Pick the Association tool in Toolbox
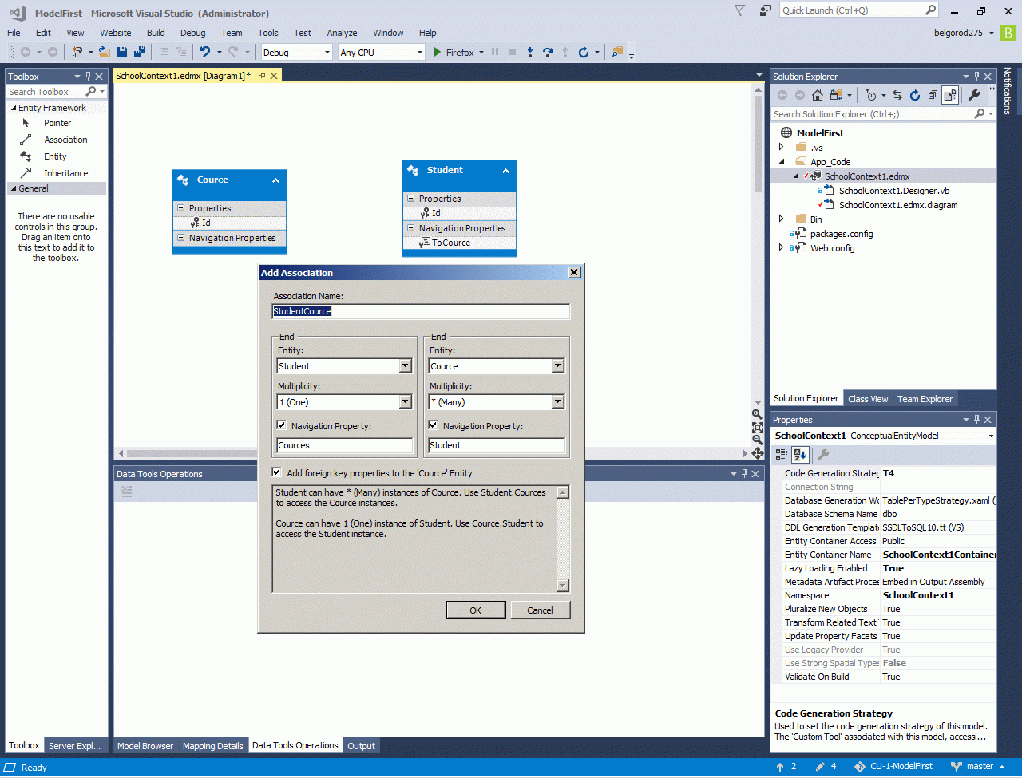This screenshot has height=778, width=1022. point(56,140)
